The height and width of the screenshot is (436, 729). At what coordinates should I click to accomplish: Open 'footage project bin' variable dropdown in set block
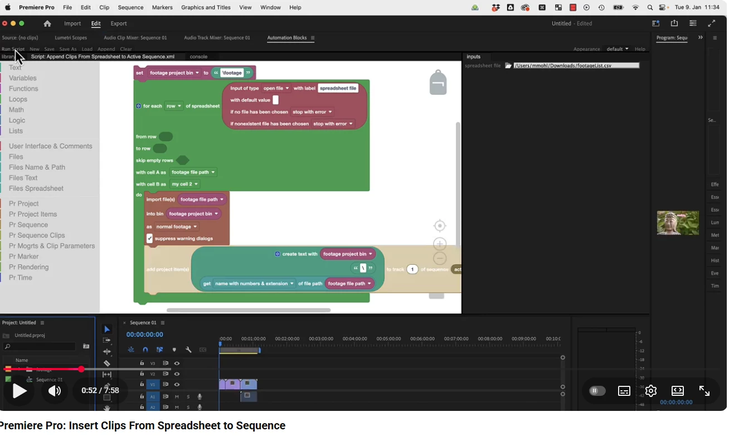(174, 73)
